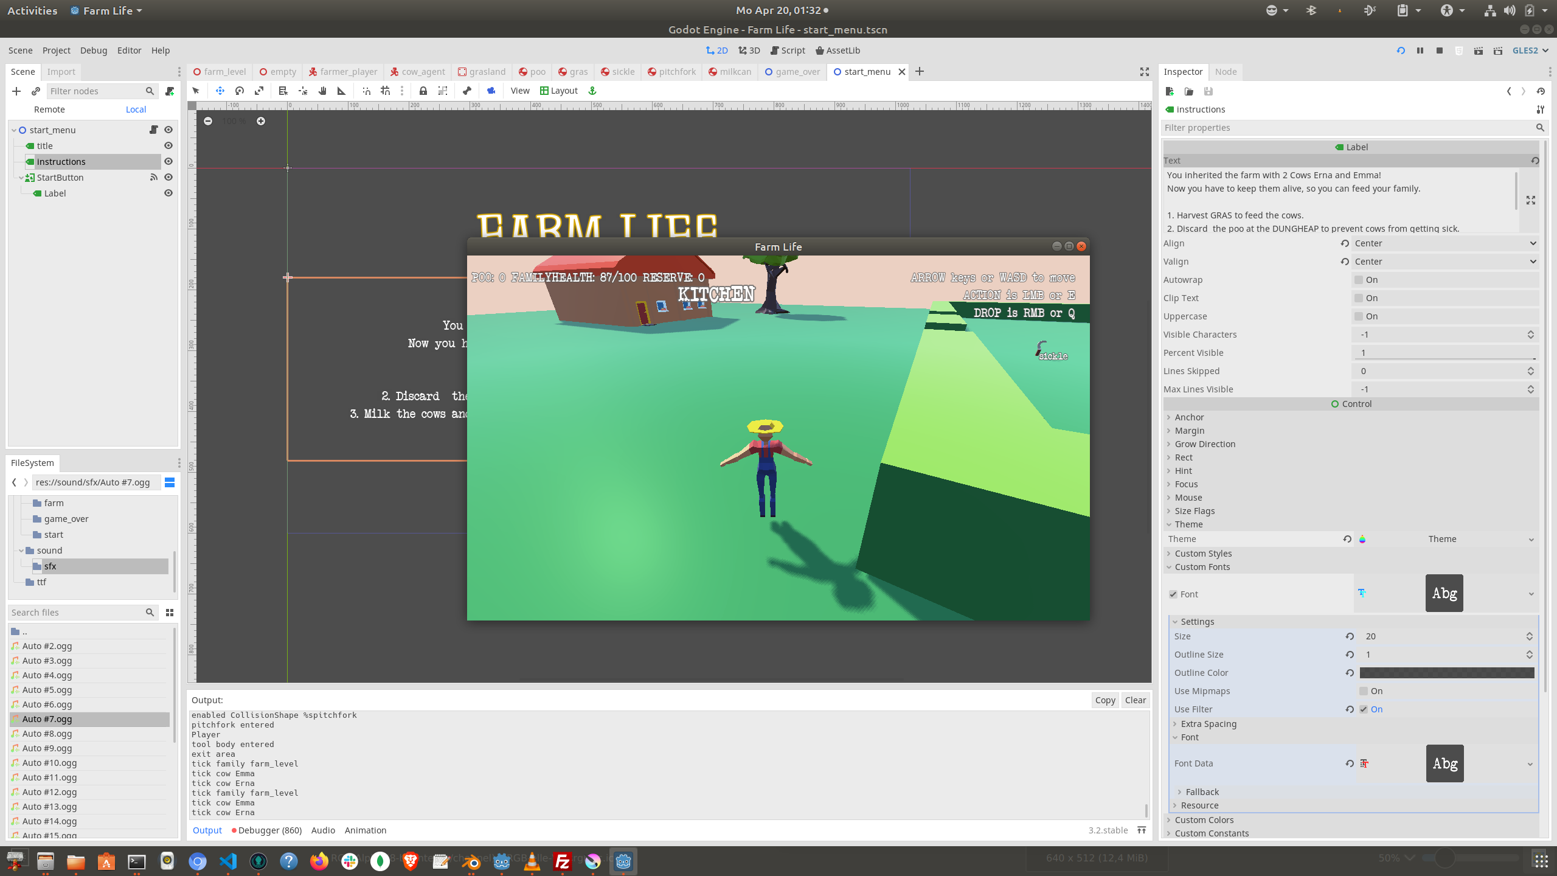Click the Pan mode hand icon
The height and width of the screenshot is (876, 1557).
[x=322, y=91]
